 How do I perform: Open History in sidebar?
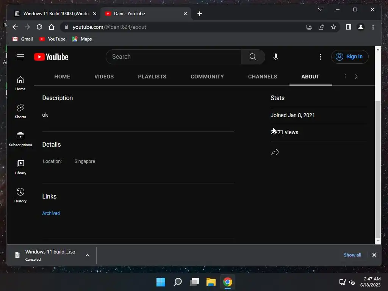20,196
